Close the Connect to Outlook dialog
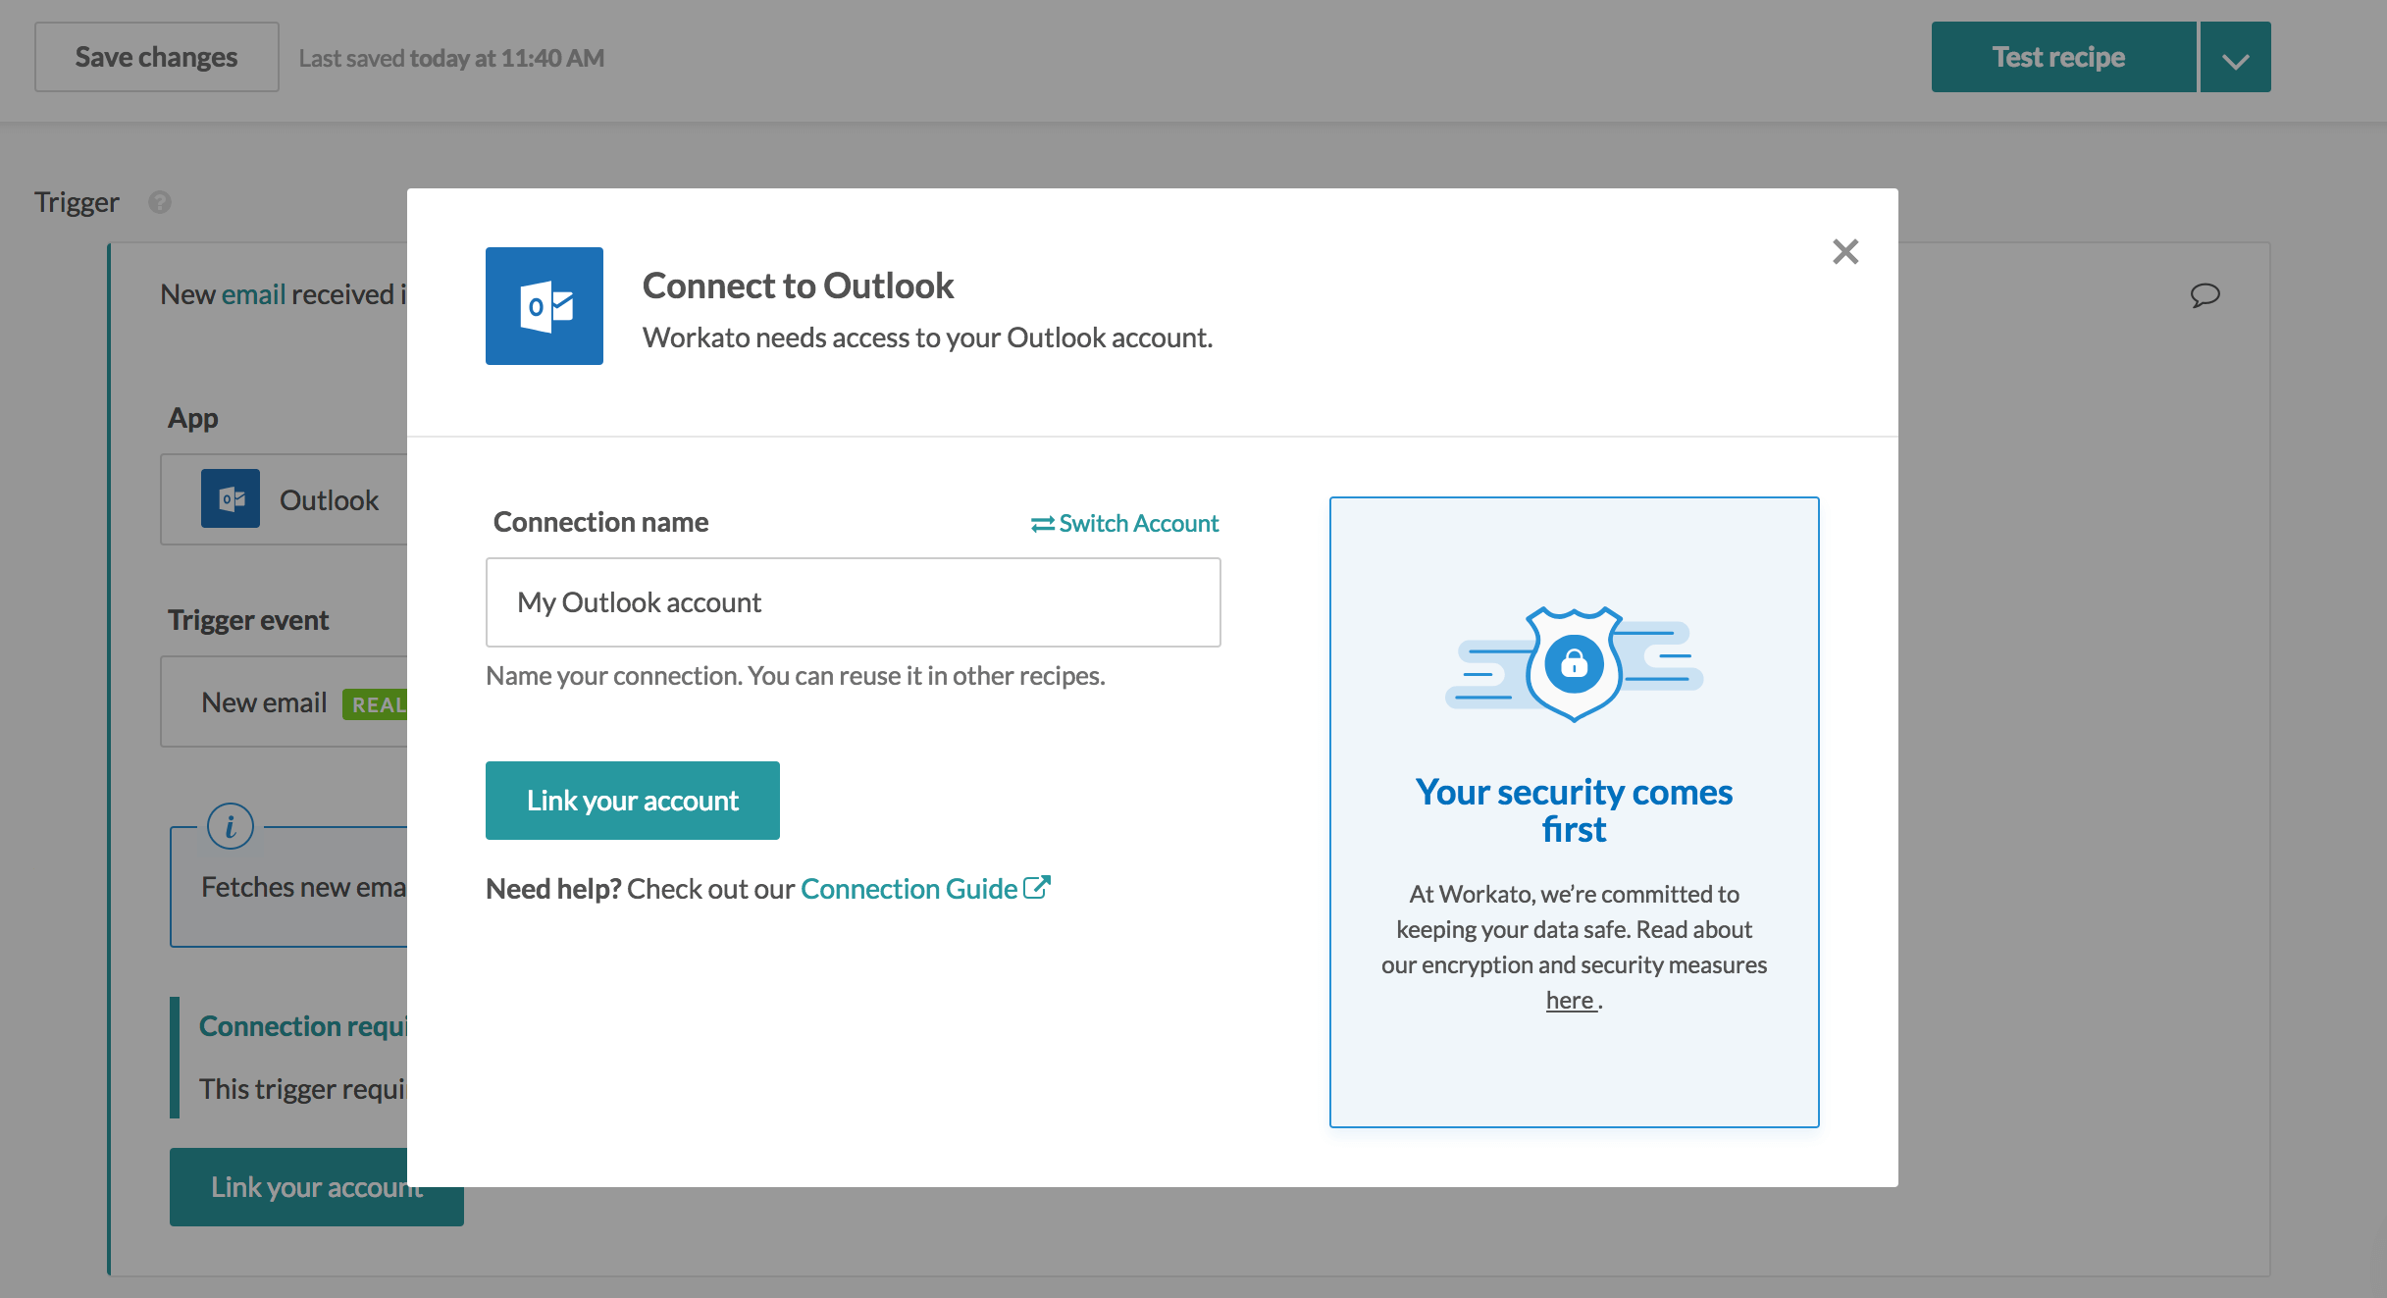The image size is (2387, 1298). pyautogui.click(x=1844, y=251)
